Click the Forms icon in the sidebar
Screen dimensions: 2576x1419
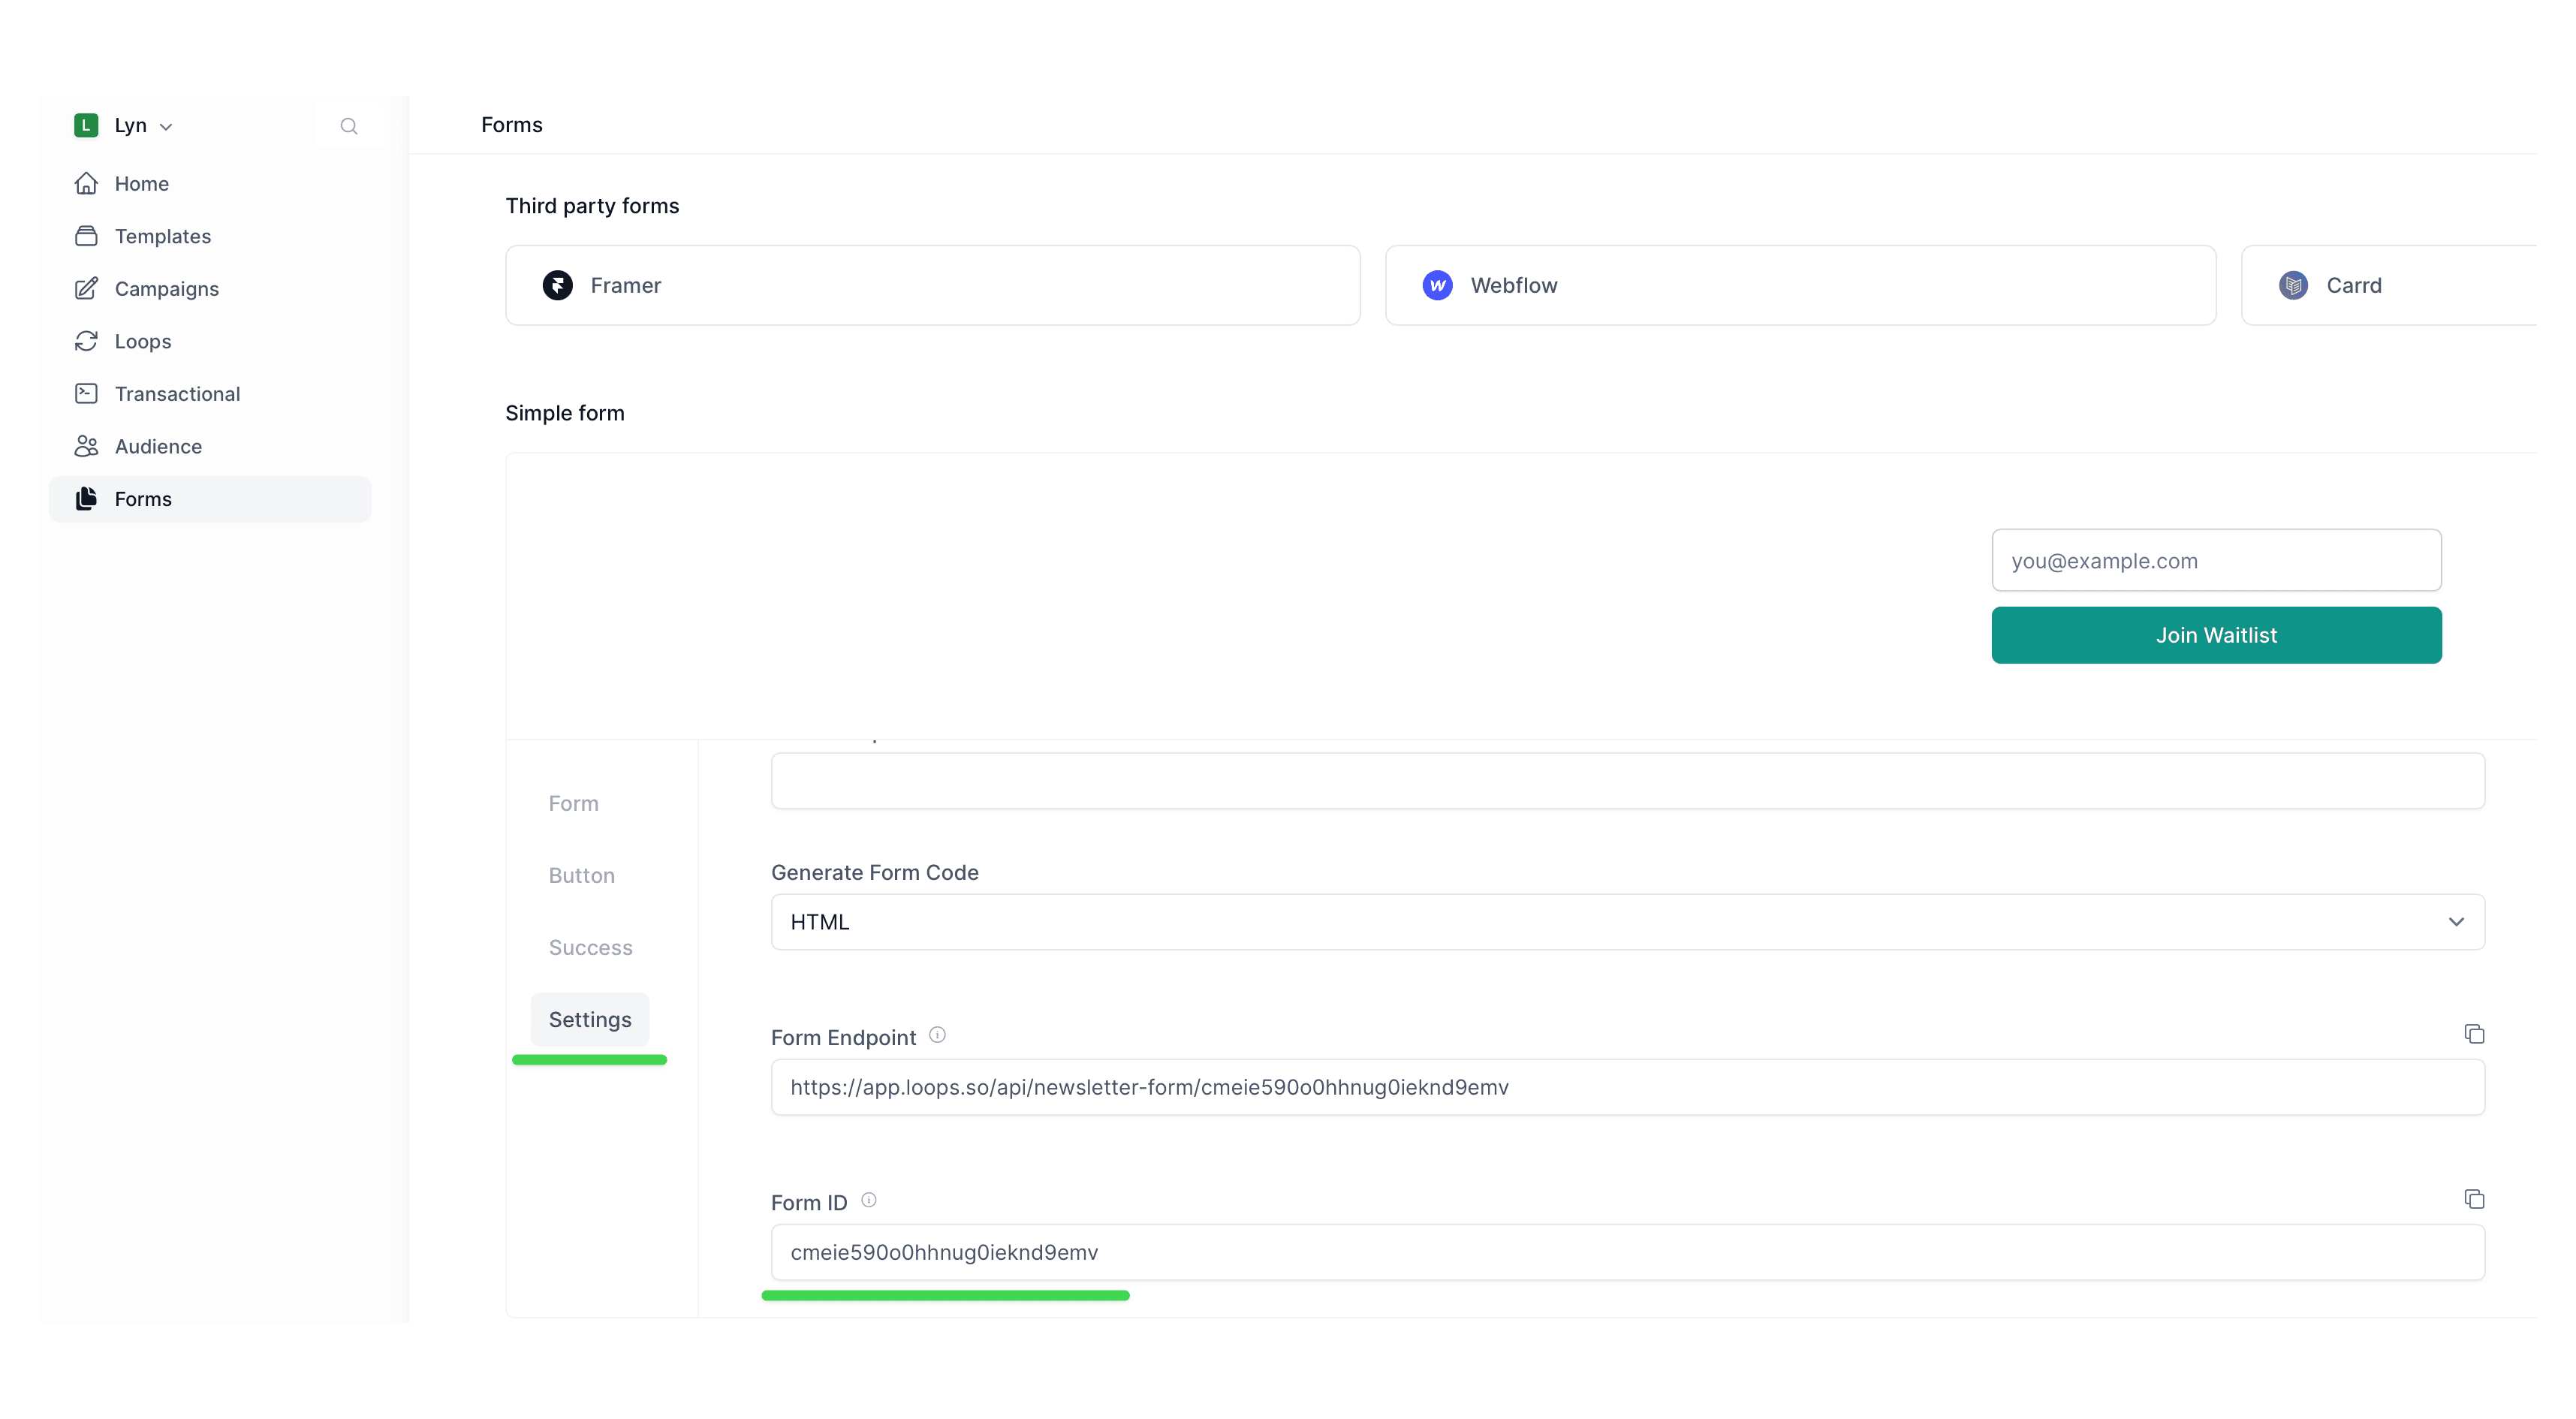86,498
